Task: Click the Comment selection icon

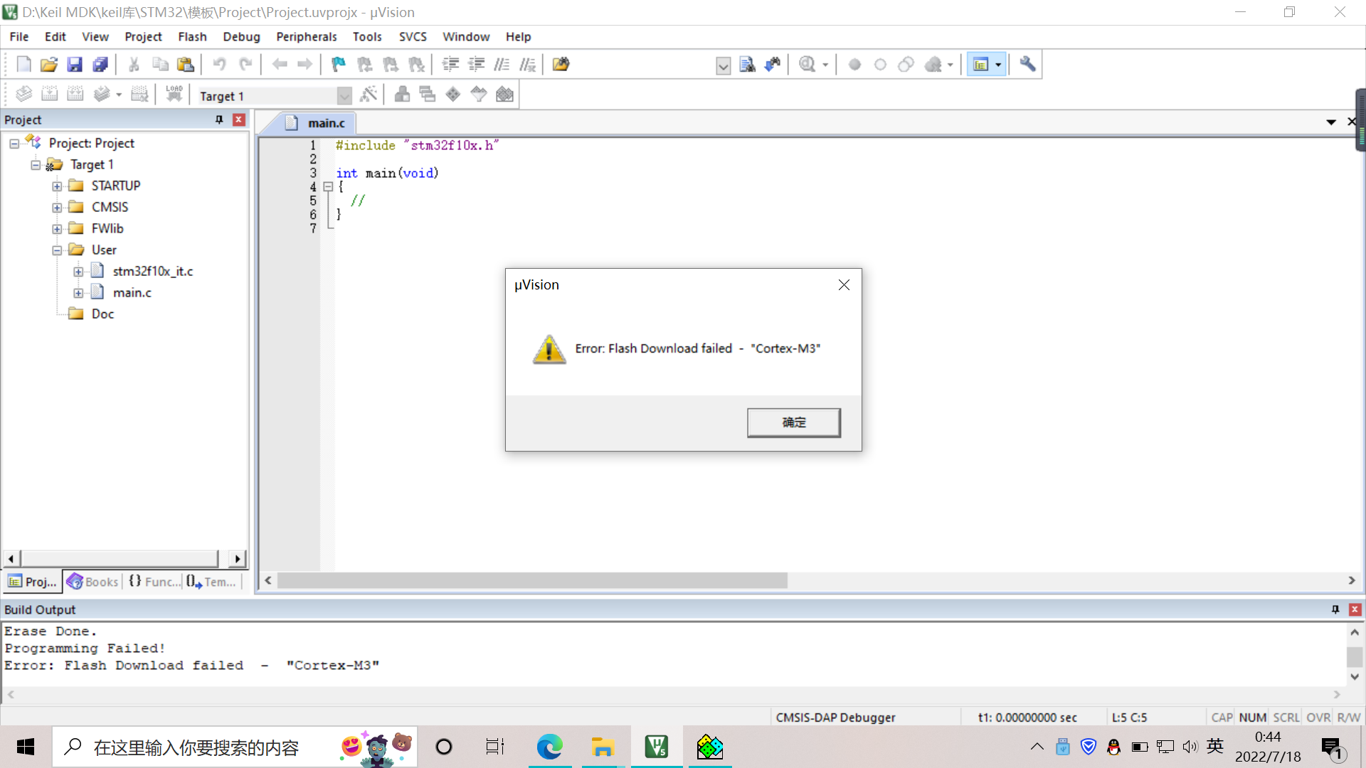Action: [x=502, y=65]
